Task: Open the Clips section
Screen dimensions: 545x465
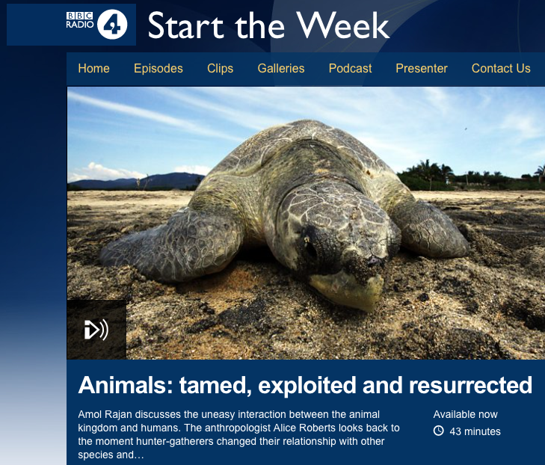Action: pyautogui.click(x=220, y=69)
